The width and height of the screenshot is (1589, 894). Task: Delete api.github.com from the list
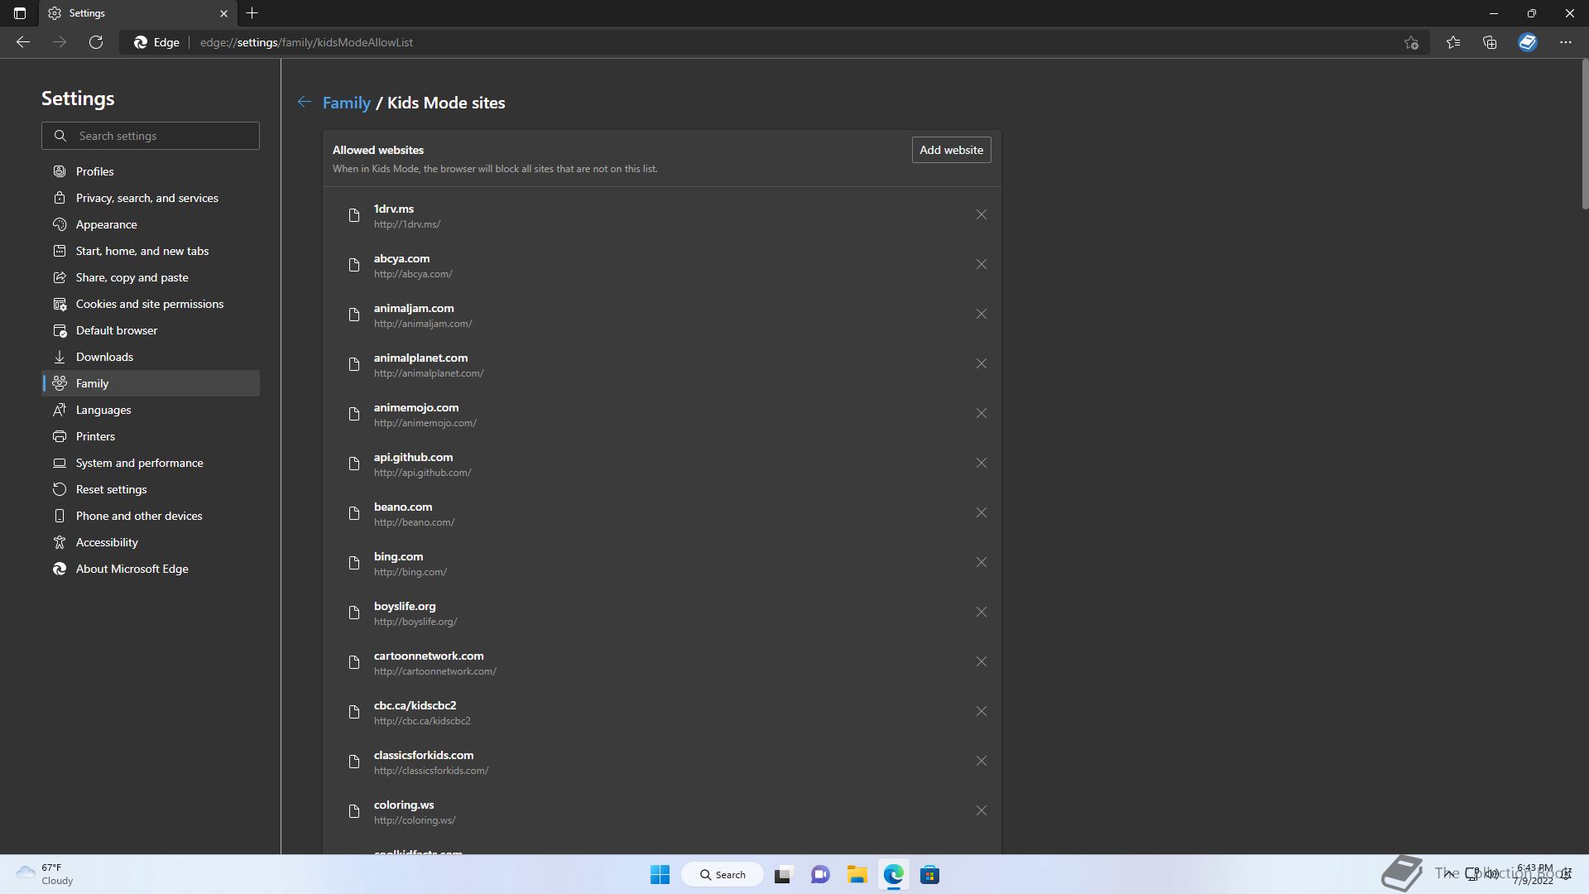(981, 464)
